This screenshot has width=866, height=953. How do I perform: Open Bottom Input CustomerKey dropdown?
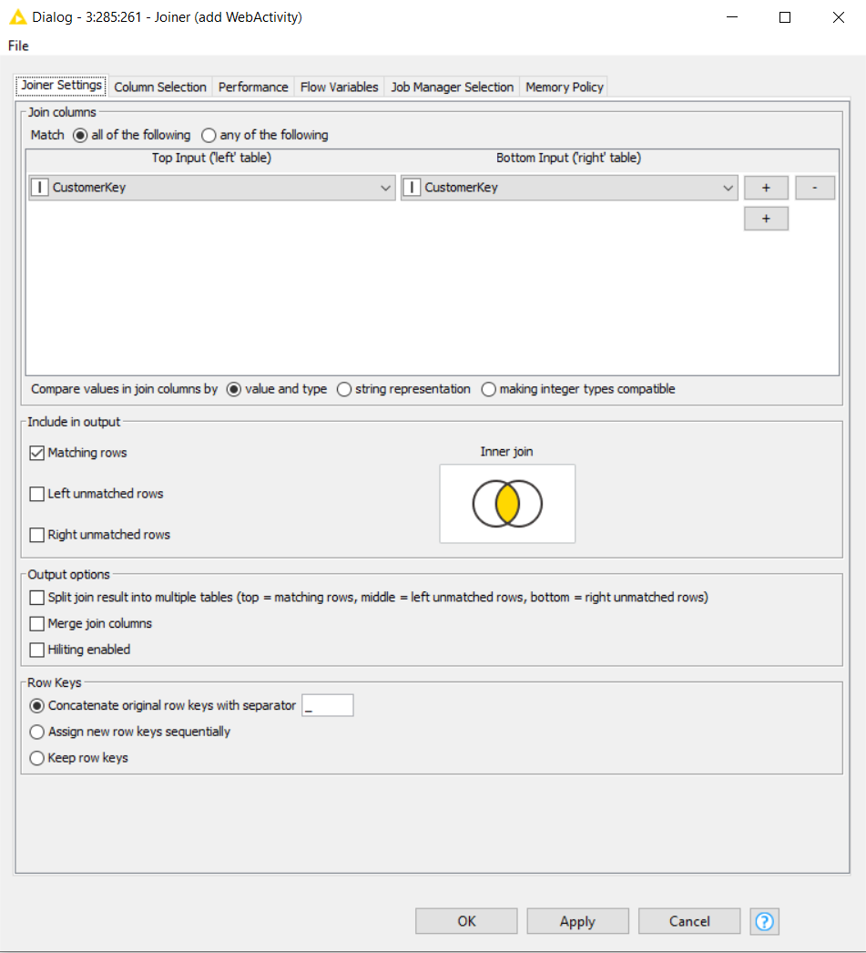(569, 187)
